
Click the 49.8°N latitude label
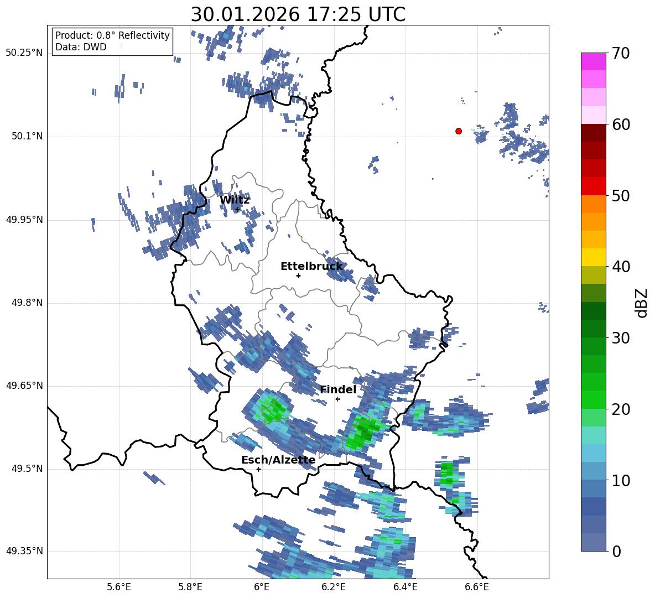click(27, 303)
